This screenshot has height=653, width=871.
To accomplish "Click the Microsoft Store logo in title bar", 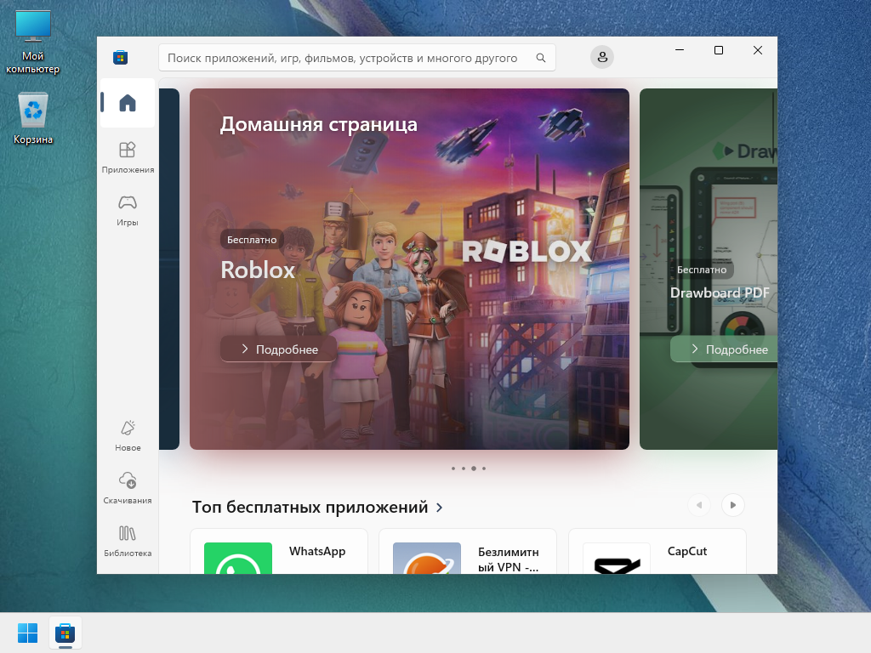I will [120, 58].
